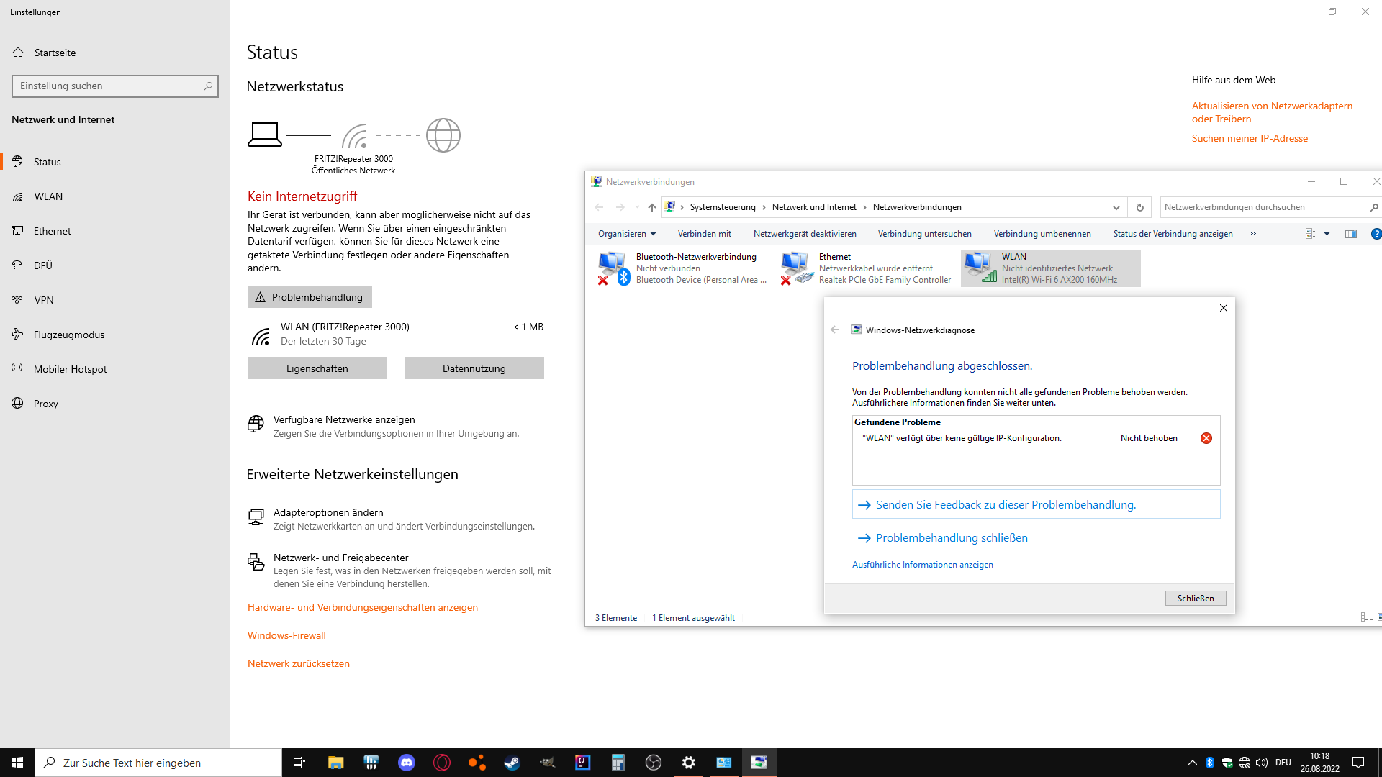
Task: Click the WLAN adapter icon in Netzwerkverbindungen
Action: coord(980,268)
